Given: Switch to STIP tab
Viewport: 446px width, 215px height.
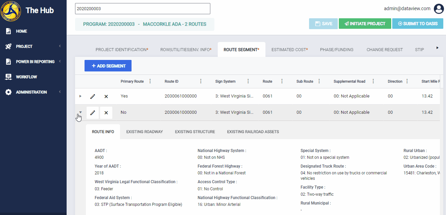Looking at the screenshot, I should 419,50.
